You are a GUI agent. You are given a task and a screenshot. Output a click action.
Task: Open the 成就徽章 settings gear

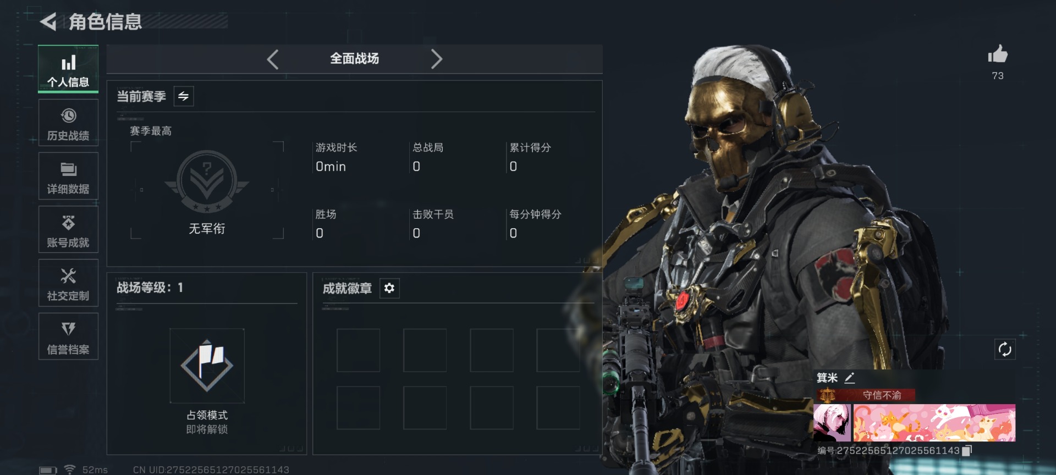[389, 288]
